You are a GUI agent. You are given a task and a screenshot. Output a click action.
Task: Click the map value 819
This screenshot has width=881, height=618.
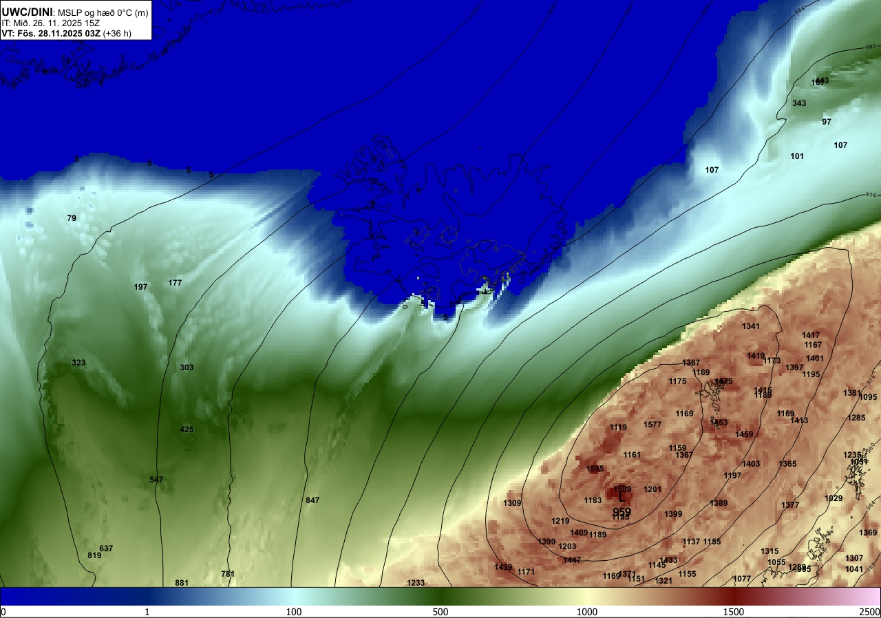click(x=94, y=555)
